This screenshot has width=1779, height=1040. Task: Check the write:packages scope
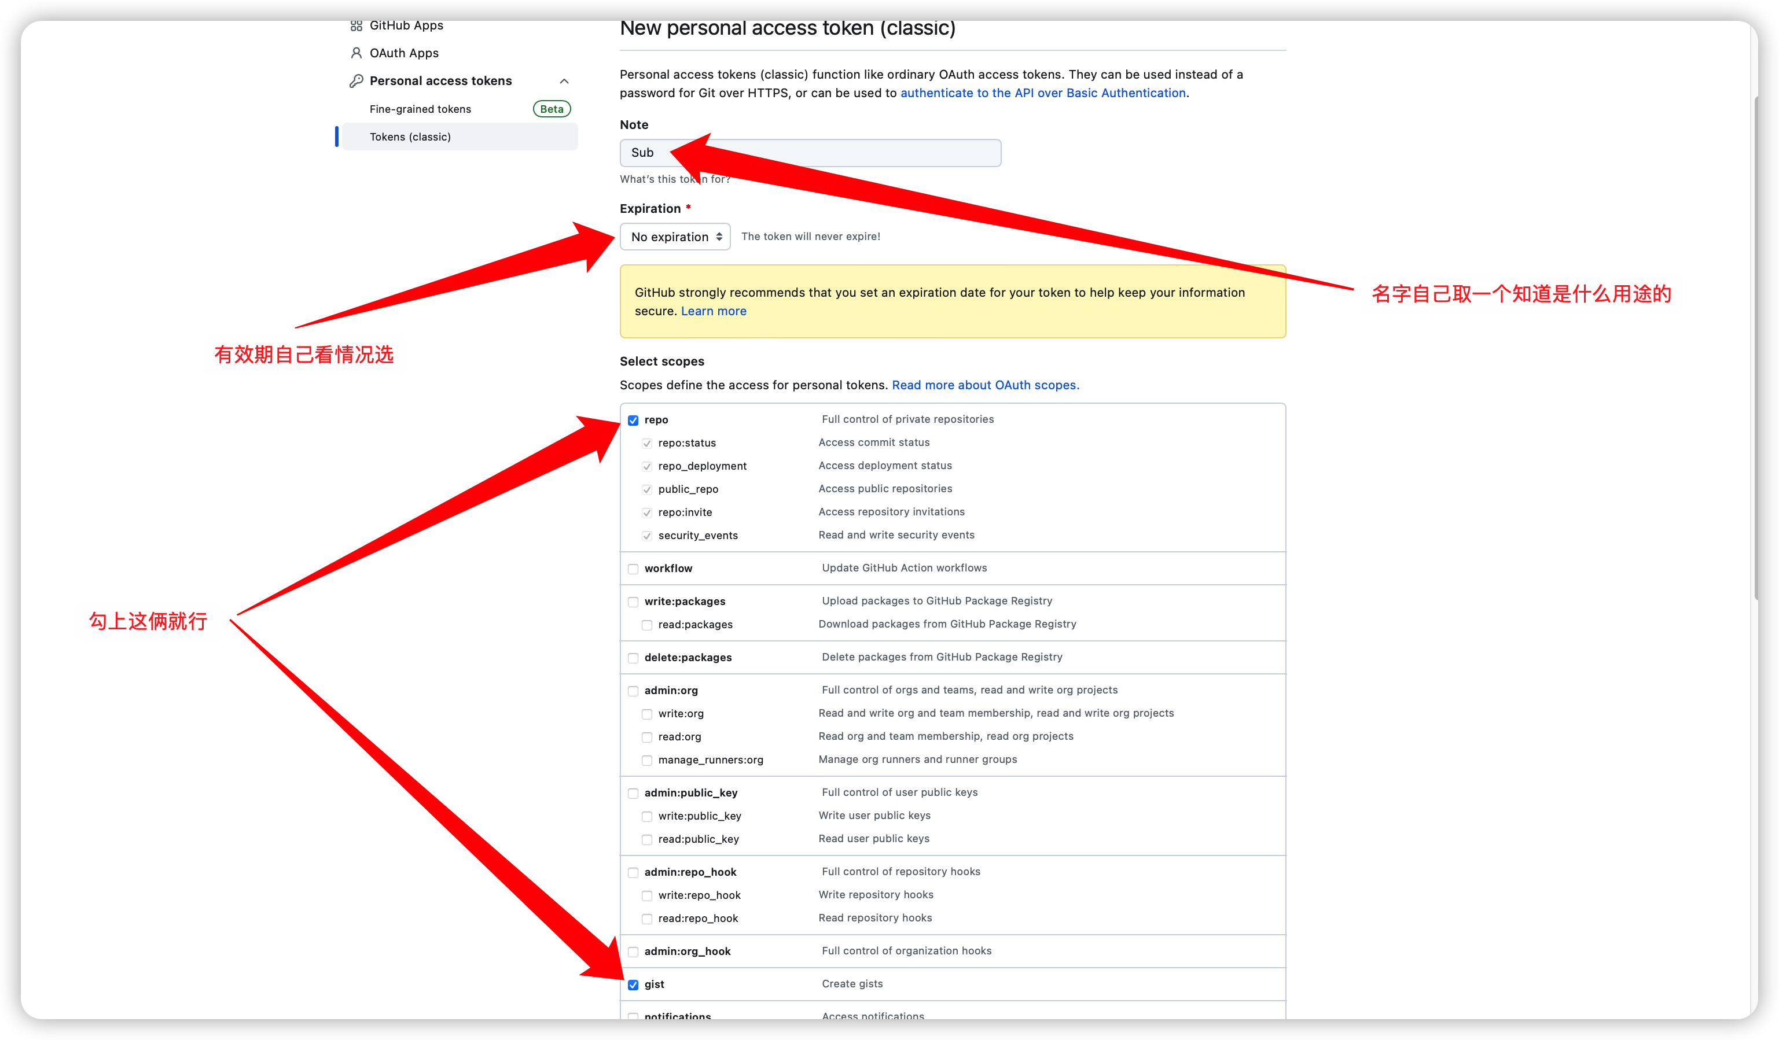click(633, 602)
